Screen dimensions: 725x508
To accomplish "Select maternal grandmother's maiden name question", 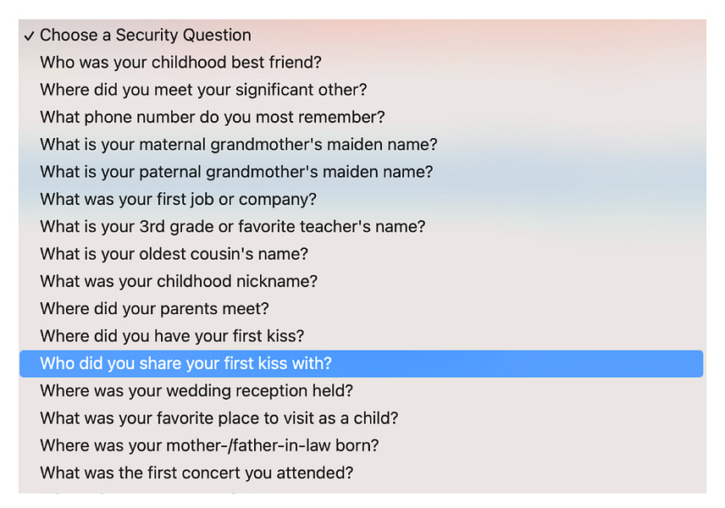I will [x=362, y=144].
